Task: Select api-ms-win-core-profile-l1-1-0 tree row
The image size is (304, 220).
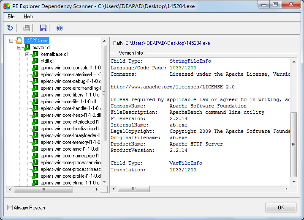Action: coord(71,176)
